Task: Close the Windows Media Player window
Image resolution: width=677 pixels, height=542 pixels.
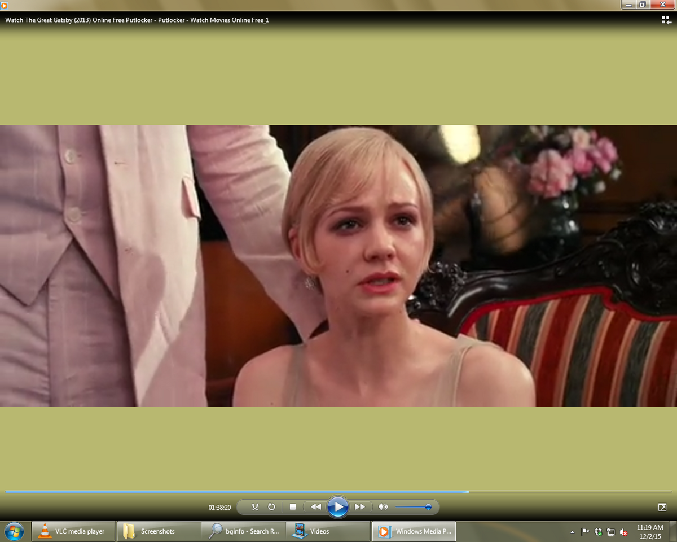Action: 662,5
